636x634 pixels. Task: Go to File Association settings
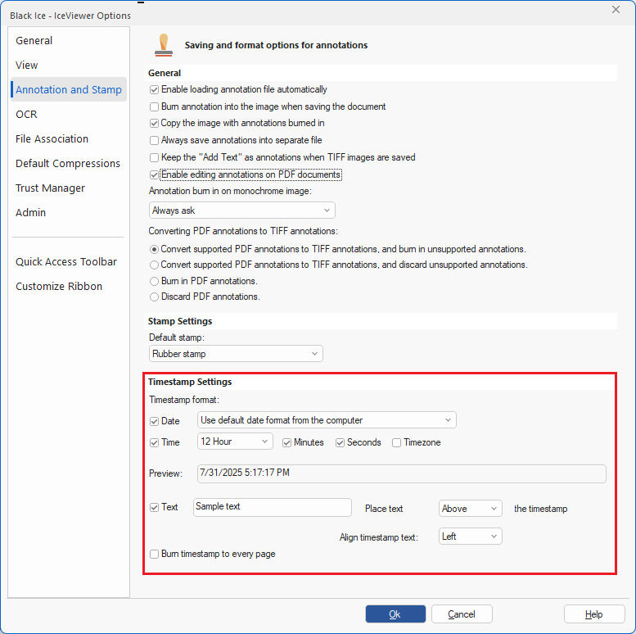[52, 138]
